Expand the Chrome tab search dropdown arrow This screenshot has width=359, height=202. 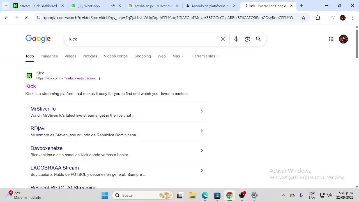(x=5, y=6)
